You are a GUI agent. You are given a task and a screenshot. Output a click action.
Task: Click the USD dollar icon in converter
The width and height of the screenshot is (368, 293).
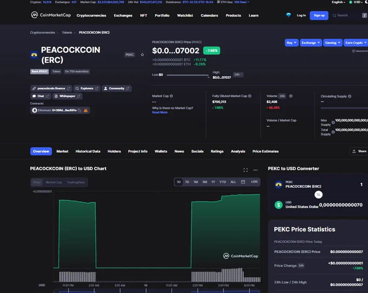[279, 205]
